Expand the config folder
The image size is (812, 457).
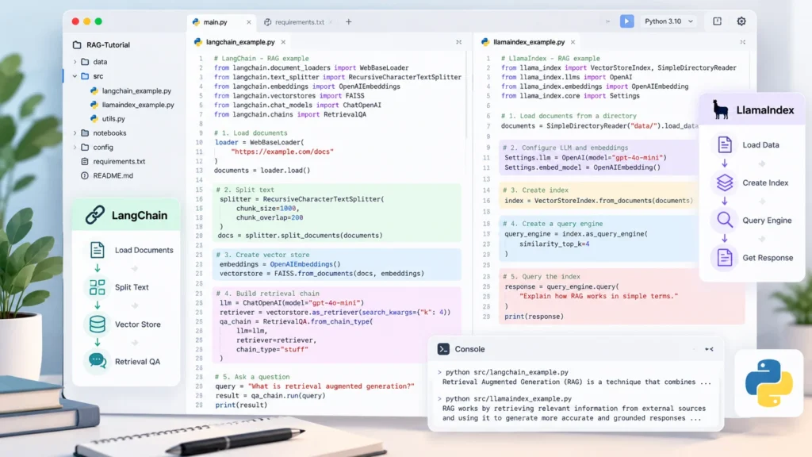(75, 147)
